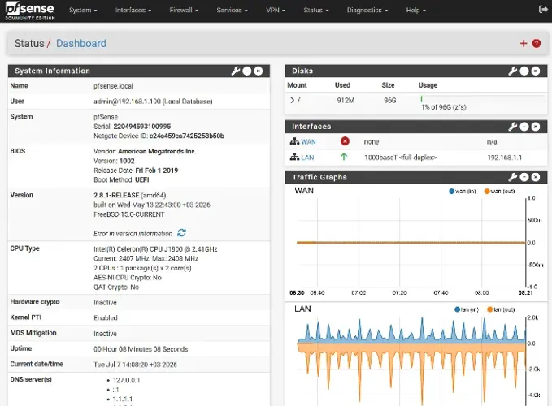Click disk Used value 912M
The height and width of the screenshot is (406, 552).
(x=346, y=101)
